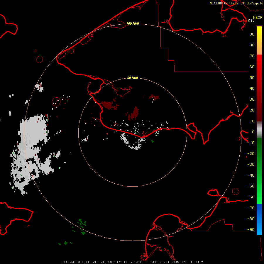The image size is (264, 264).
Task: Pick the -50 value on the color scale
Action: point(251,186)
